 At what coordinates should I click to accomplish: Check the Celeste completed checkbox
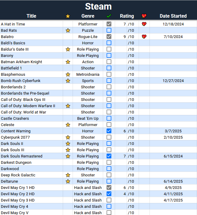(x=109, y=125)
